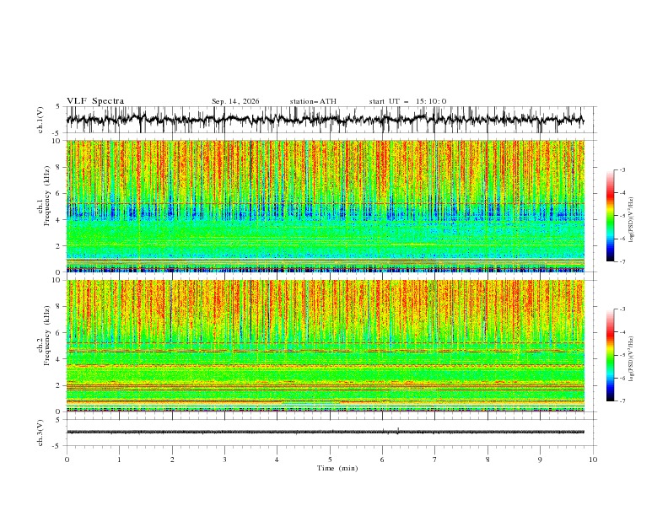Screen dimensions: 668x516
Task: Click the 0 minute tick label on time axis
Action: (67, 460)
